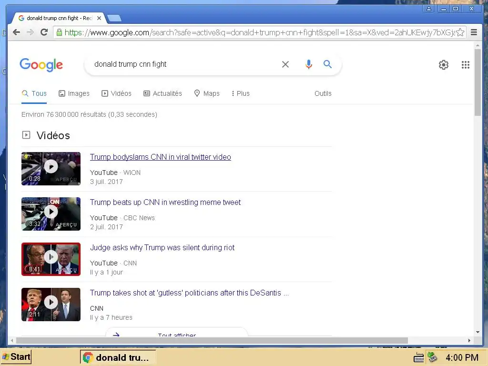Open the Windows Start menu

pyautogui.click(x=16, y=356)
